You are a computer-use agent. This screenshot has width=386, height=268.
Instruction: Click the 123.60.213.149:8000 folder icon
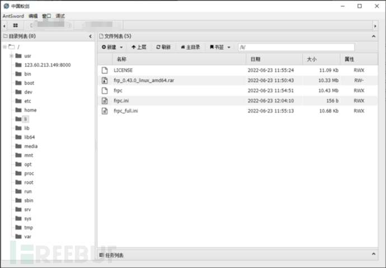(18, 65)
